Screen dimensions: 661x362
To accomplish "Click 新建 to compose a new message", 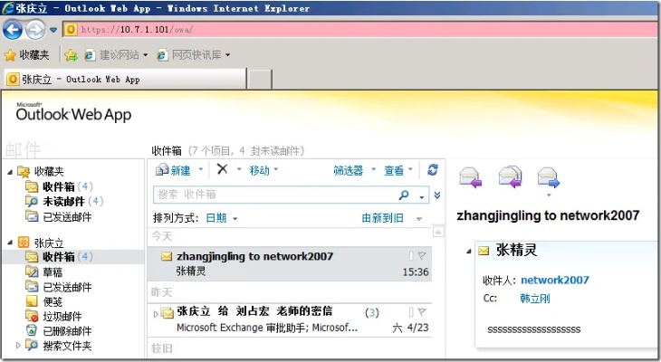I will tap(173, 170).
